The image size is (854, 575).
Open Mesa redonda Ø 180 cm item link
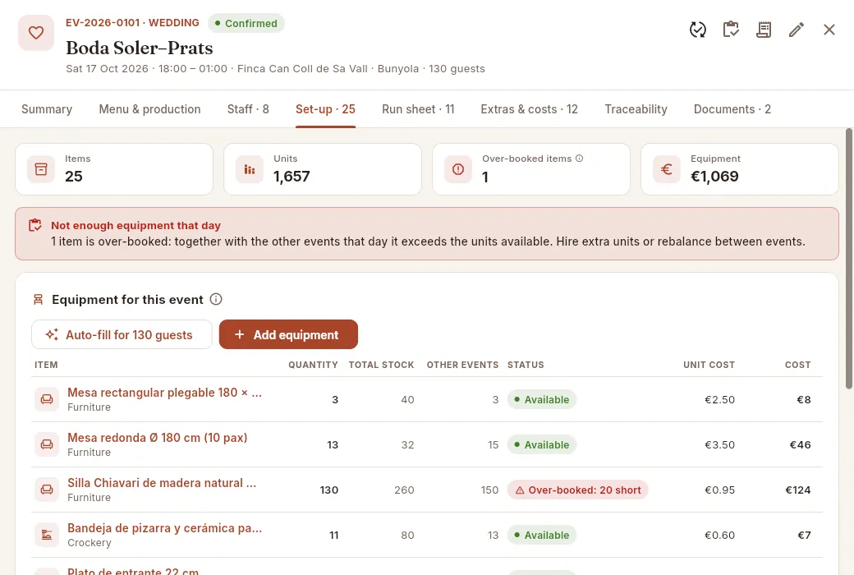(x=158, y=438)
